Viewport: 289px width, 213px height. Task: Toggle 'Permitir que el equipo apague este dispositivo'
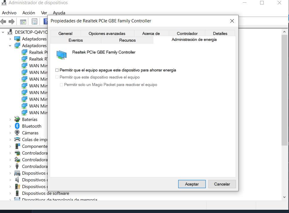click(57, 70)
